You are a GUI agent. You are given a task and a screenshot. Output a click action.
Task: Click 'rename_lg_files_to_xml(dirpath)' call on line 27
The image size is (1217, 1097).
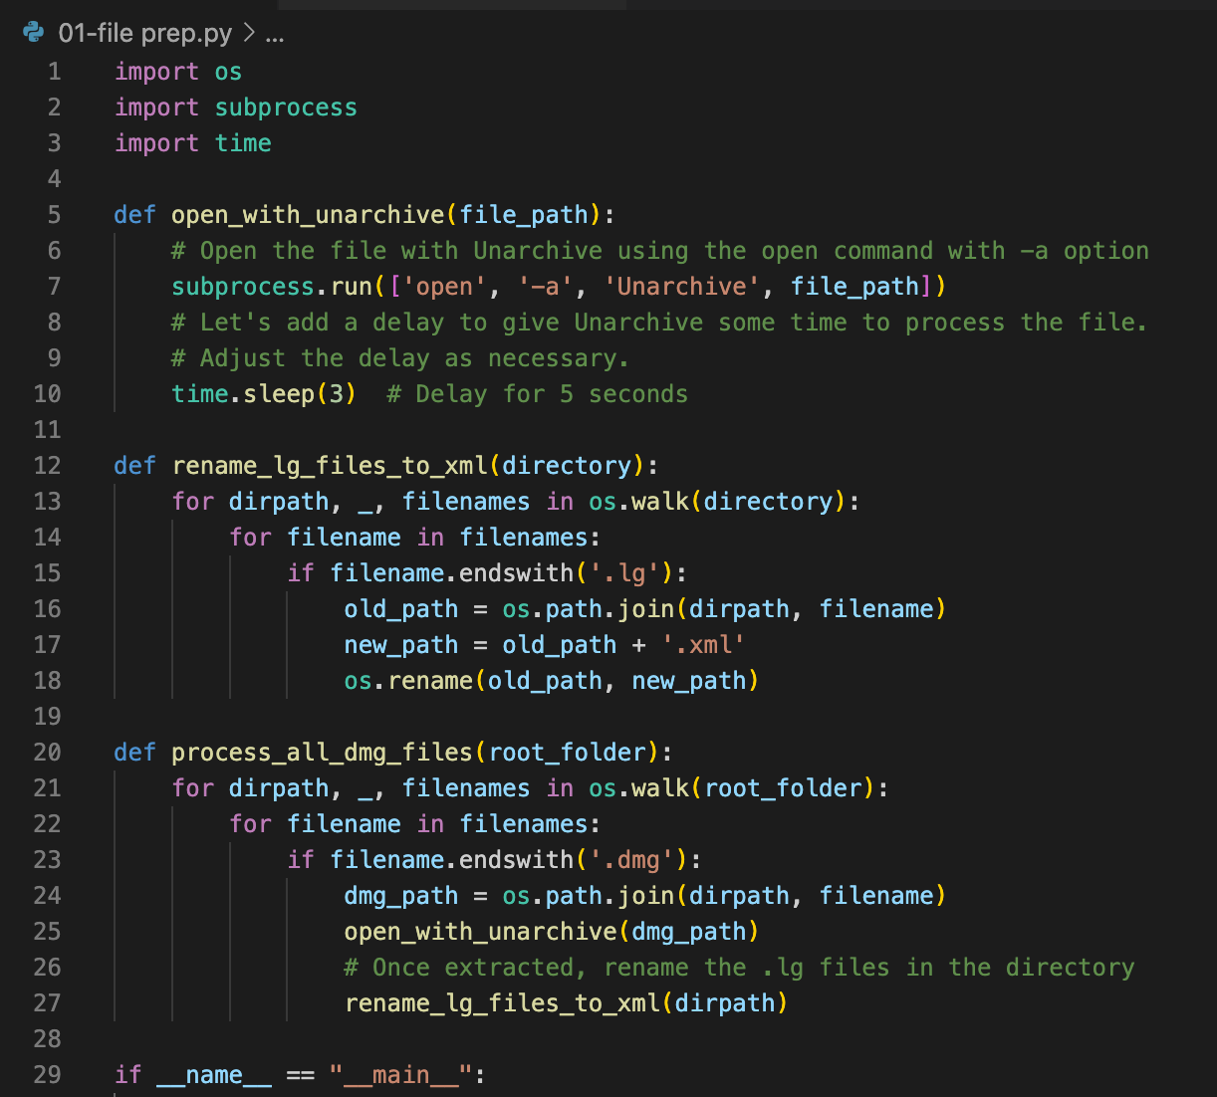click(x=567, y=1003)
